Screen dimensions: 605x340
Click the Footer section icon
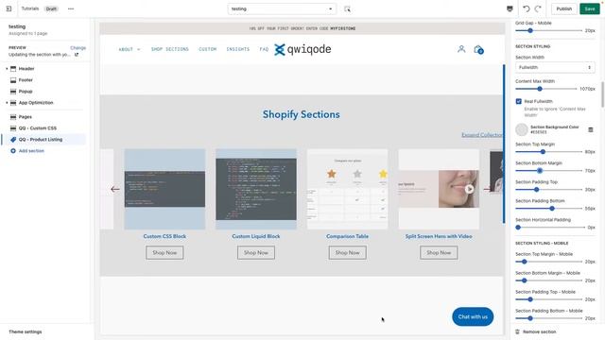(x=13, y=79)
